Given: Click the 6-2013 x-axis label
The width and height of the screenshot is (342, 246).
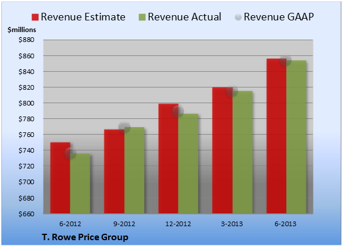Looking at the screenshot, I should tap(285, 224).
